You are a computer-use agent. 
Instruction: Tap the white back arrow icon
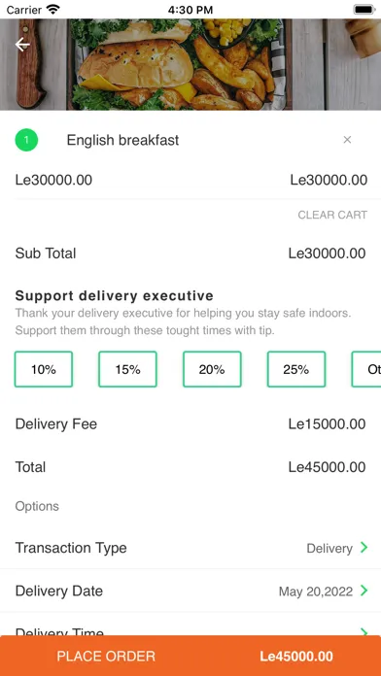pos(22,45)
